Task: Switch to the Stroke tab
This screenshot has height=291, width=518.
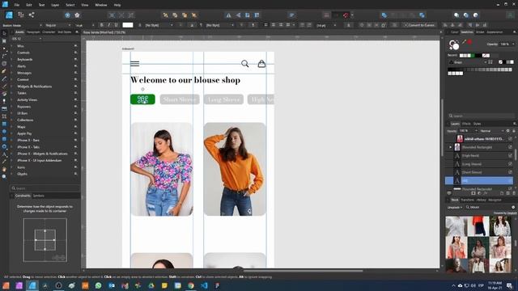Action: point(480,32)
